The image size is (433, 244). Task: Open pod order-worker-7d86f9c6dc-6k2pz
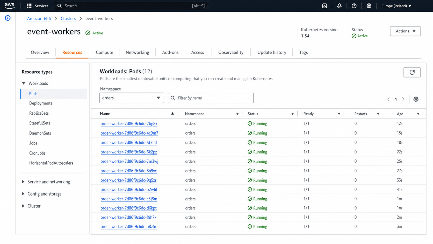click(x=129, y=152)
